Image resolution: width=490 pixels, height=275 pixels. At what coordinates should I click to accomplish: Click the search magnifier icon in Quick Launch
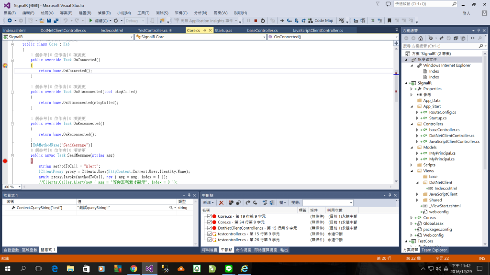pyautogui.click(x=454, y=4)
